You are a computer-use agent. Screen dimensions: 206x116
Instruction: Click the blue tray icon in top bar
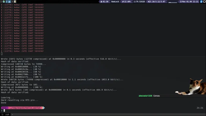pyautogui.click(x=201, y=2)
